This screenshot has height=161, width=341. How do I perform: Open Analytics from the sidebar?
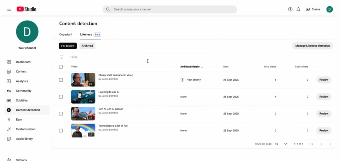(22, 81)
